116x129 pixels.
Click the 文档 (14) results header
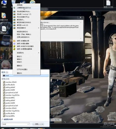(x=5, y=79)
